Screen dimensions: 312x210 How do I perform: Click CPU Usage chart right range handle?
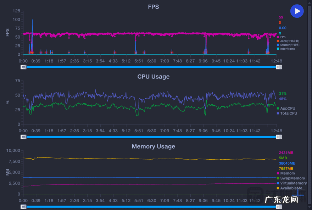tap(279, 137)
